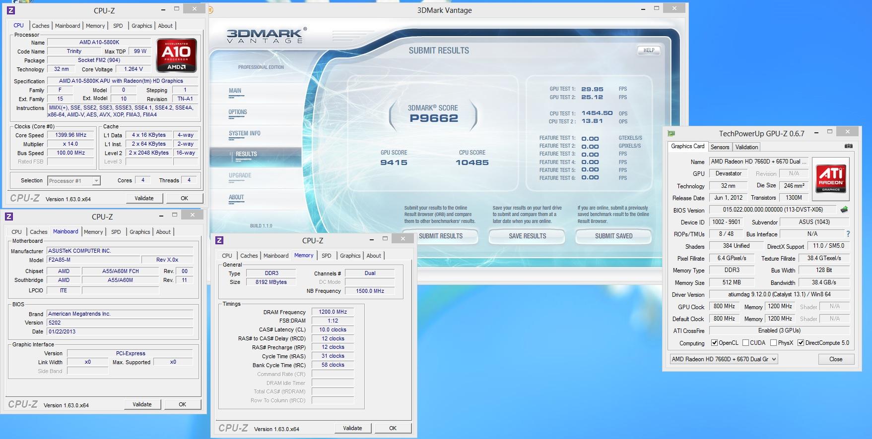Click the CPU score value 10485
The height and width of the screenshot is (439, 872).
pyautogui.click(x=472, y=163)
